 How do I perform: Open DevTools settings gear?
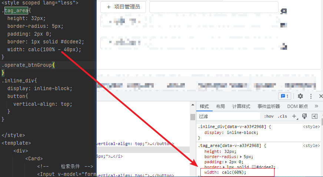click(300, 96)
